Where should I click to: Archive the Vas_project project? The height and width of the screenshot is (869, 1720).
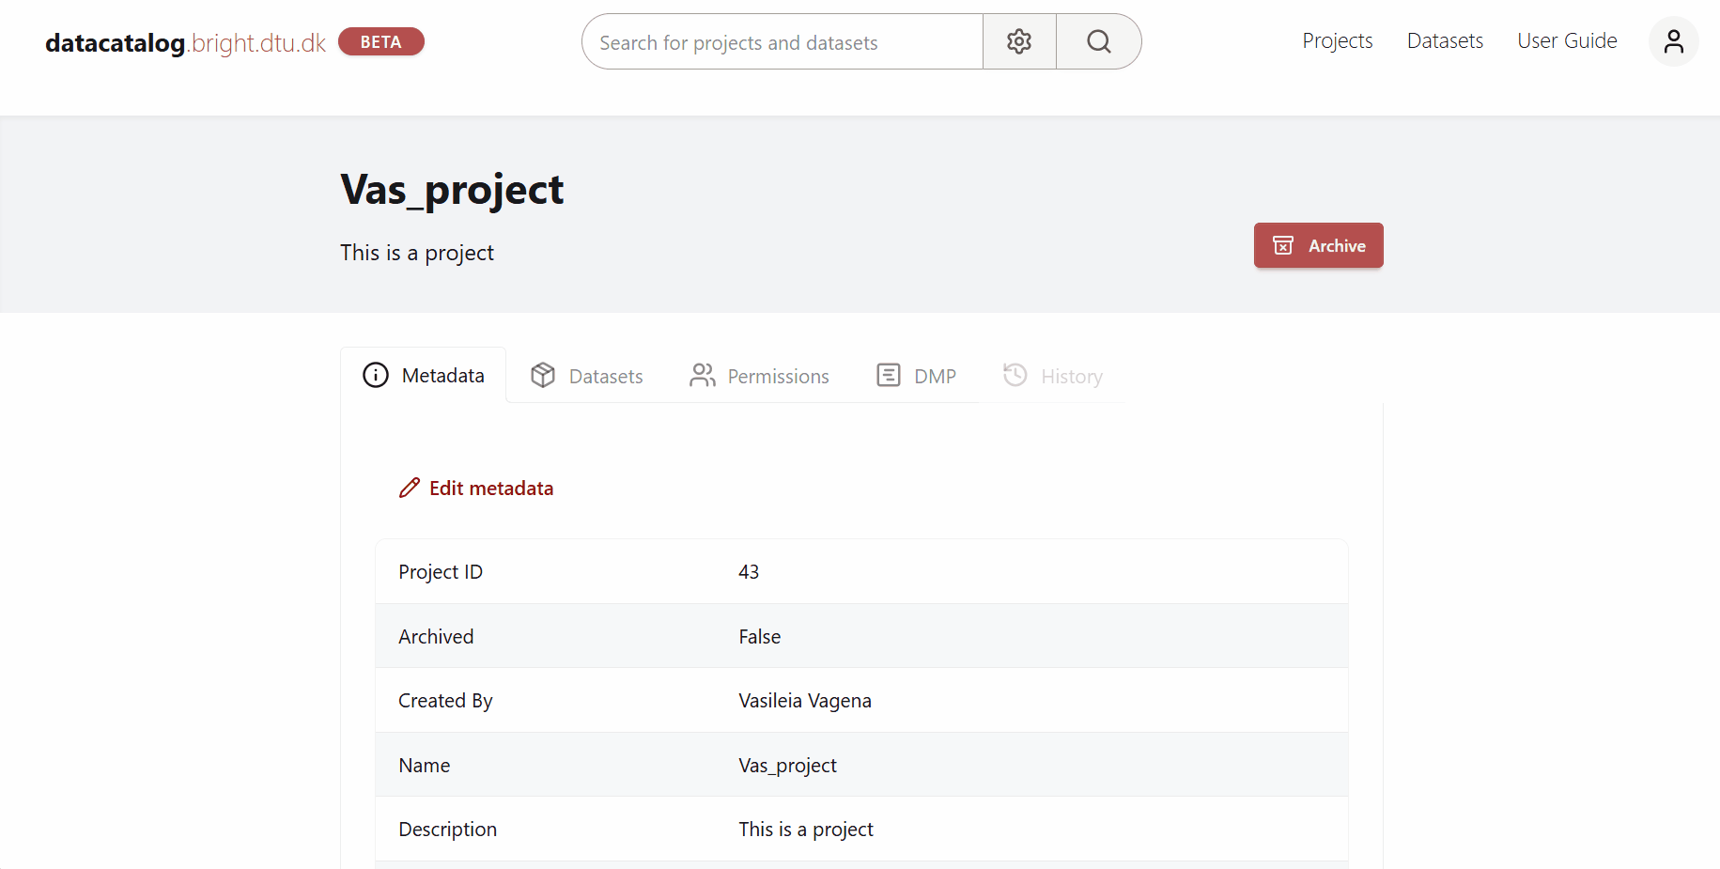pos(1318,245)
